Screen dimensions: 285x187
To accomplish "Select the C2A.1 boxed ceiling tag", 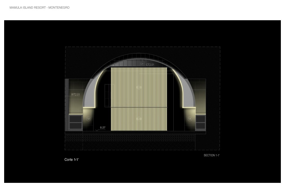I will (142, 64).
